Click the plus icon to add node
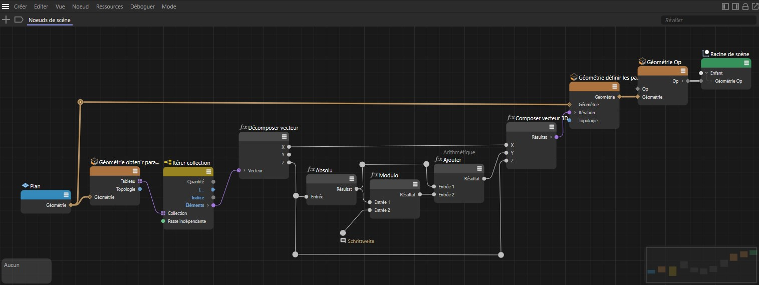Screen dimensions: 759x285 click(x=6, y=20)
